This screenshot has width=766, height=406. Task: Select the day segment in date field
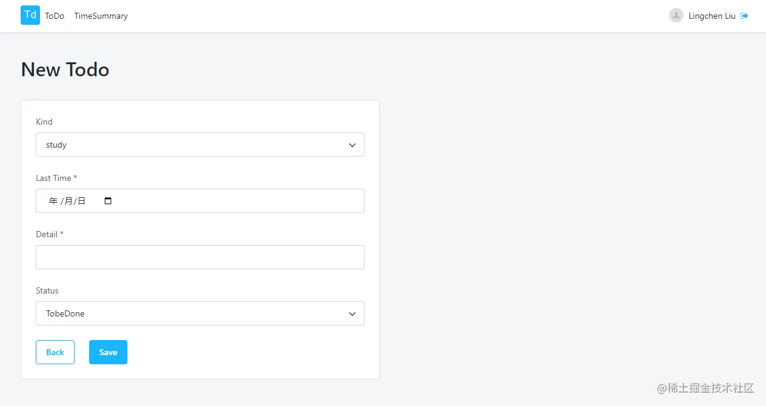[x=81, y=201]
